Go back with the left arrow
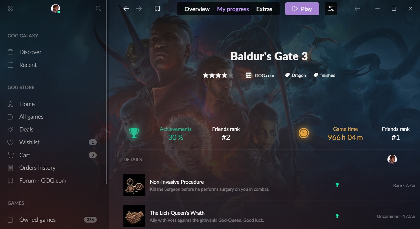The width and height of the screenshot is (420, 229). tap(126, 9)
